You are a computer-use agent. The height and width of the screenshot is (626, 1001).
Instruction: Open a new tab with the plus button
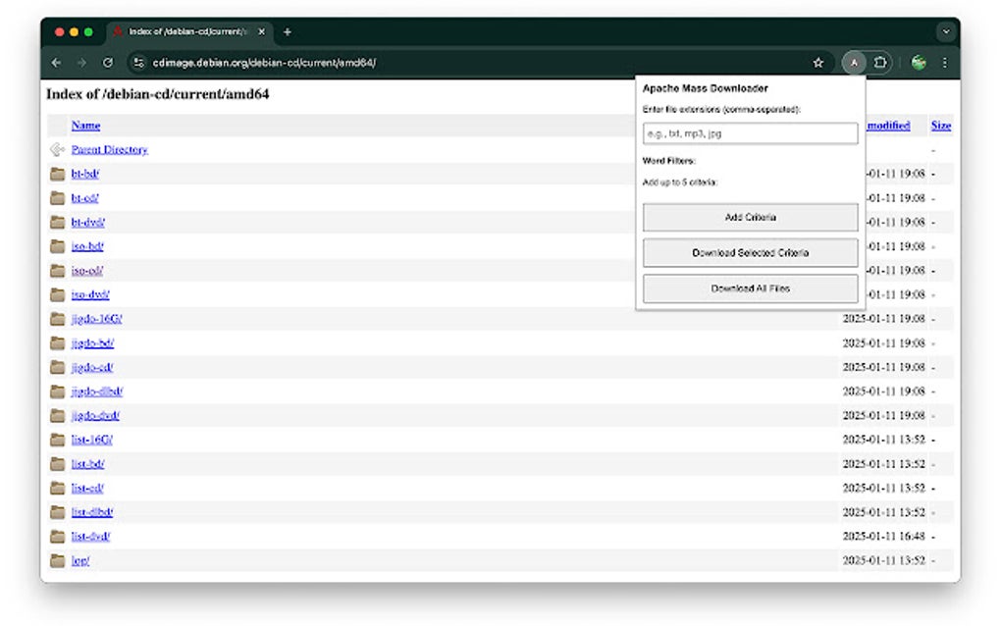coord(287,31)
